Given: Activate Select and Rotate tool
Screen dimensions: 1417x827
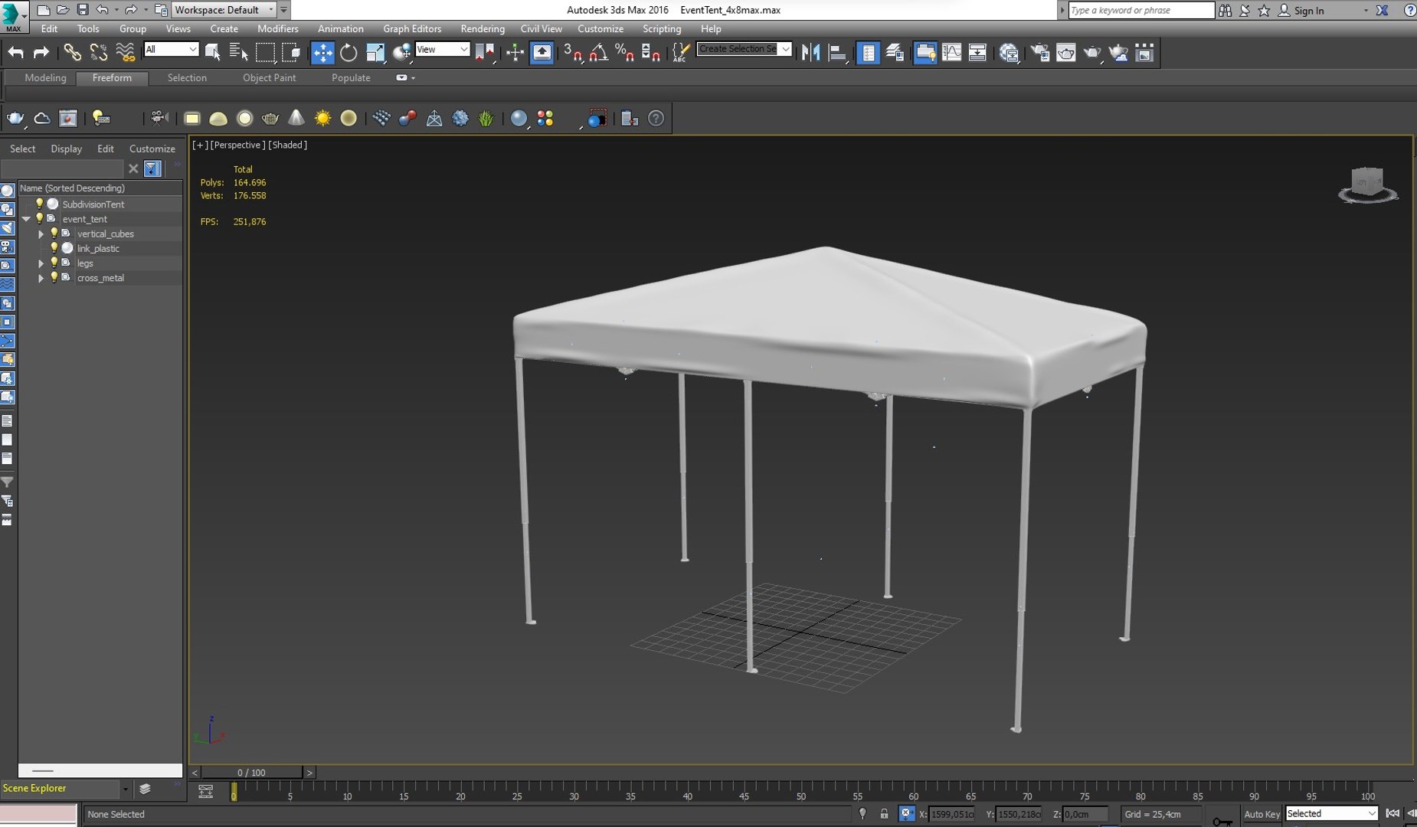Looking at the screenshot, I should click(349, 52).
